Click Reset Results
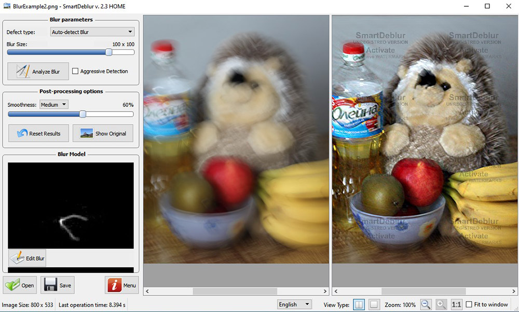The width and height of the screenshot is (519, 312). click(38, 133)
